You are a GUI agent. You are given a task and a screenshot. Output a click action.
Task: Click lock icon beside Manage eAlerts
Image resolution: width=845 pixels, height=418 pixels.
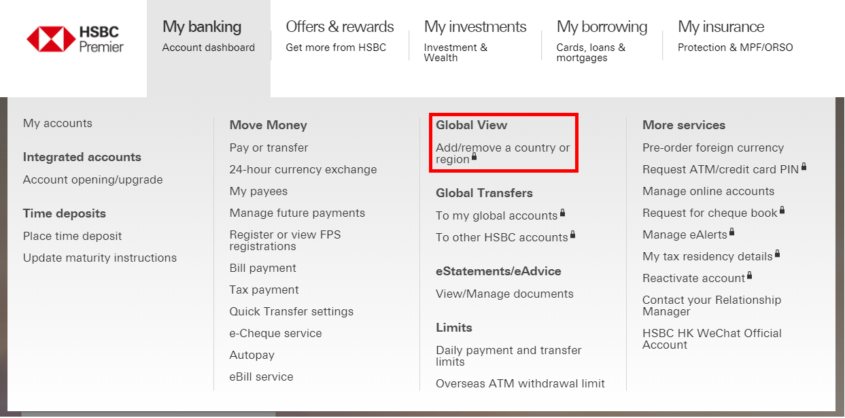point(732,232)
